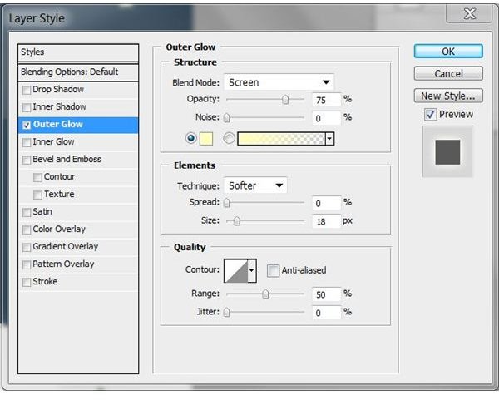Tick the Stroke checkbox
The height and width of the screenshot is (400, 499).
pyautogui.click(x=27, y=282)
